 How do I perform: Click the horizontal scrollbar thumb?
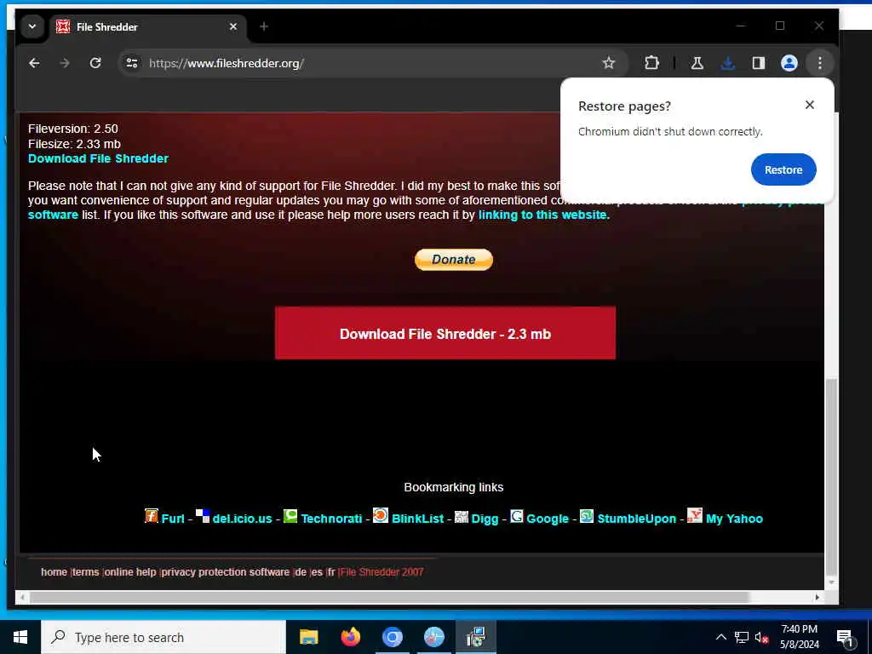[389, 597]
